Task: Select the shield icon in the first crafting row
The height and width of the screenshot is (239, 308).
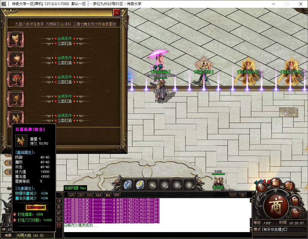Action: click(16, 39)
